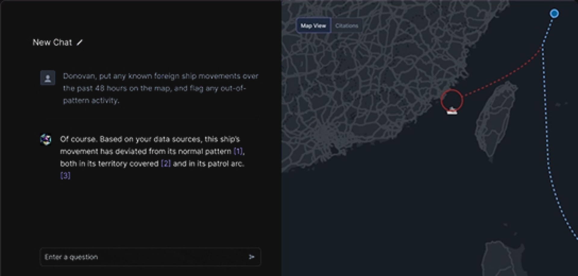
Task: Switch to the Map View tab
Action: (x=313, y=26)
